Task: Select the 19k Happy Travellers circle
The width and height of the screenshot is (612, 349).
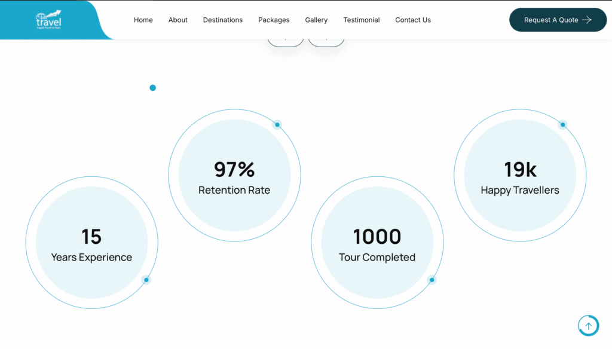Action: [x=520, y=176]
